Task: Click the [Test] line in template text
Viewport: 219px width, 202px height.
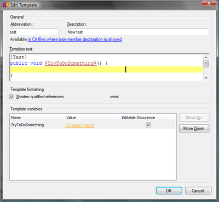Action: tap(19, 57)
